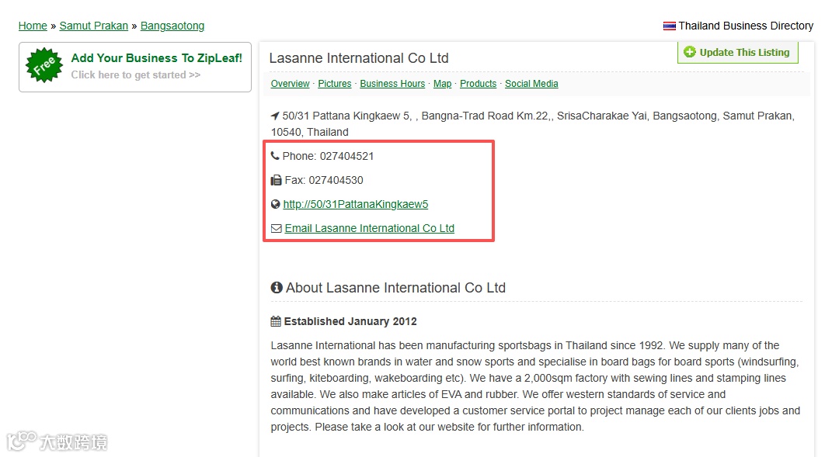Click the phone handset icon
825x457 pixels.
tap(275, 155)
